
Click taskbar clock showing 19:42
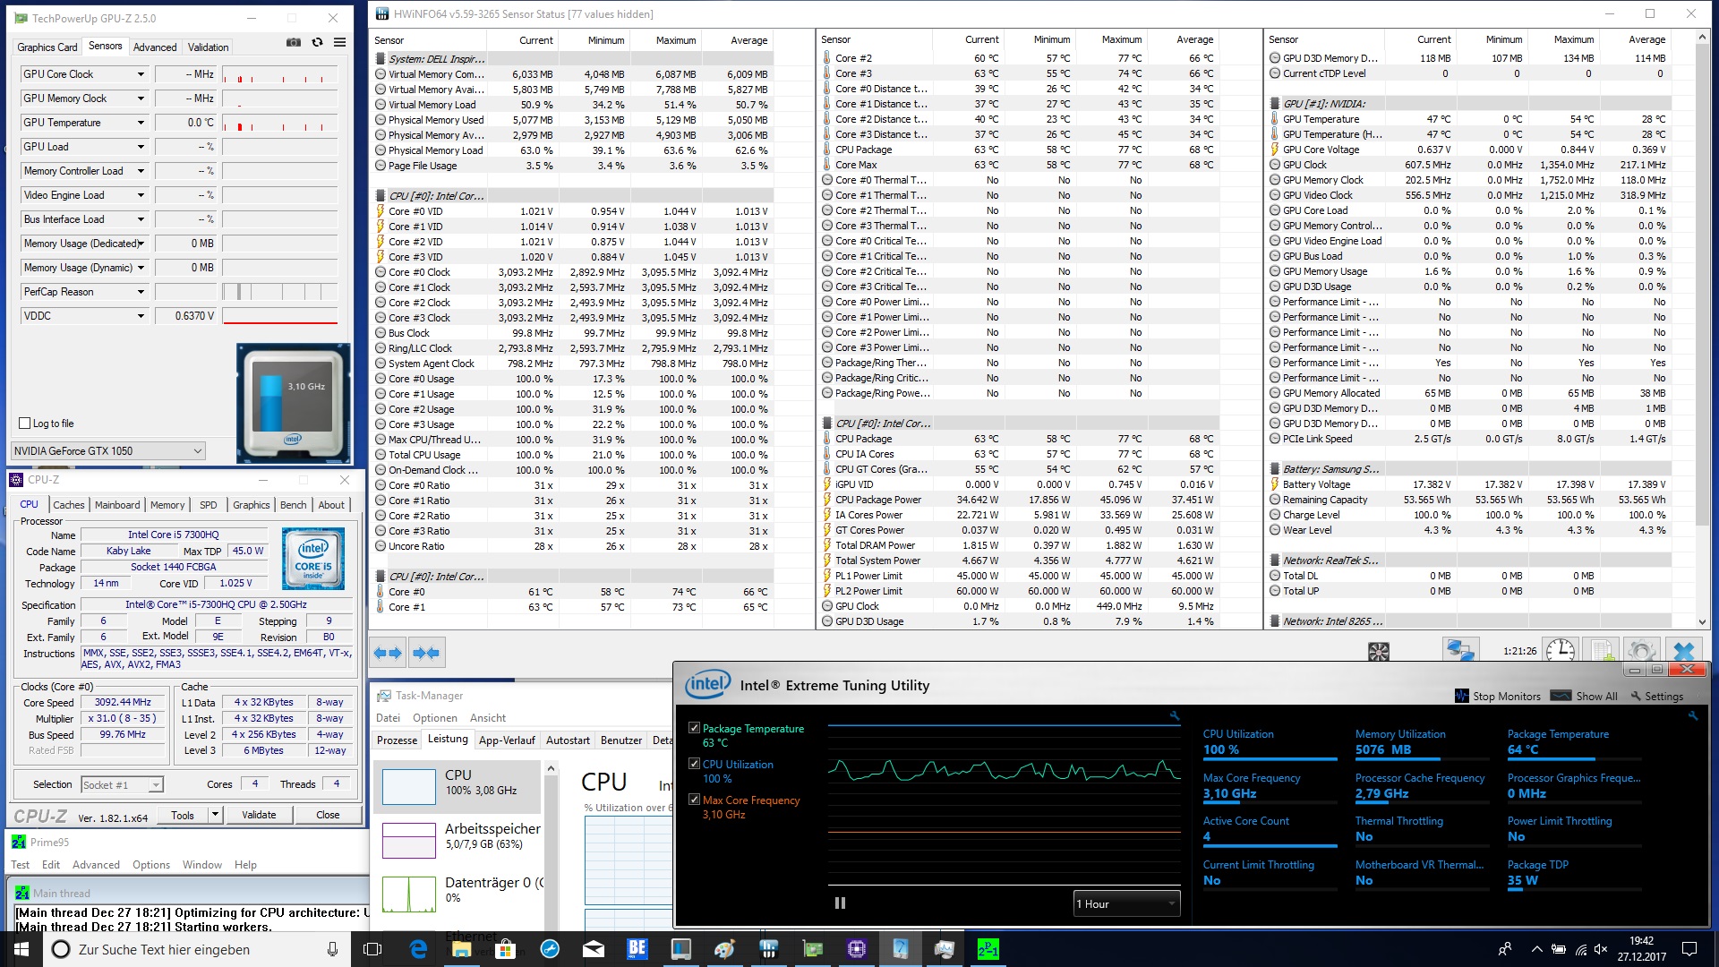coord(1641,949)
